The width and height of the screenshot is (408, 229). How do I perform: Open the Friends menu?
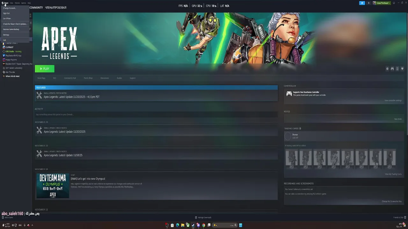[17, 3]
